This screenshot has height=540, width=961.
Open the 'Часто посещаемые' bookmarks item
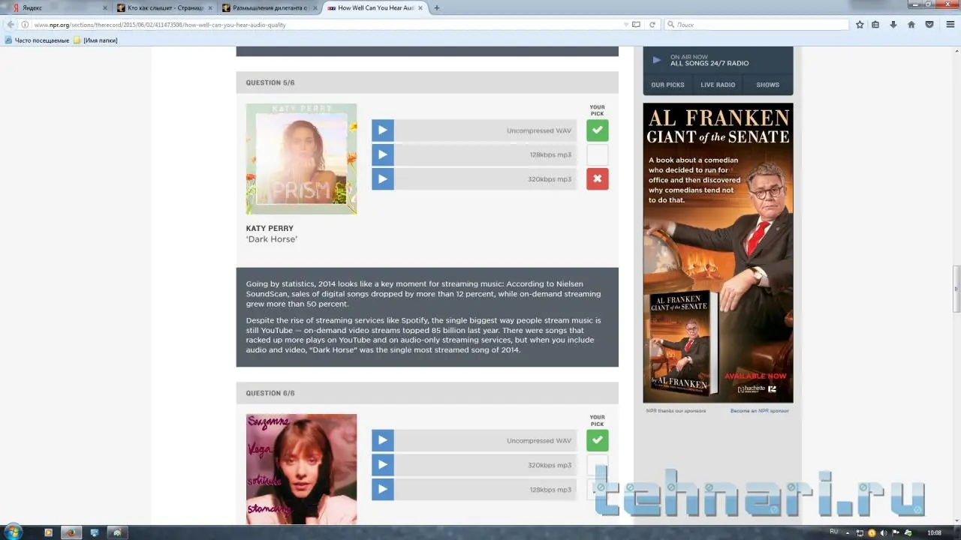tap(37, 40)
